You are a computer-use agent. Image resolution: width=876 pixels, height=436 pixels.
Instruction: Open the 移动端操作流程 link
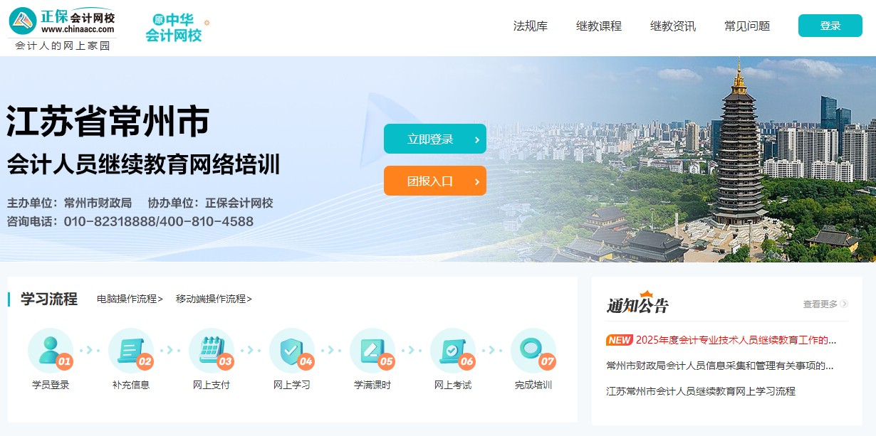click(x=214, y=299)
